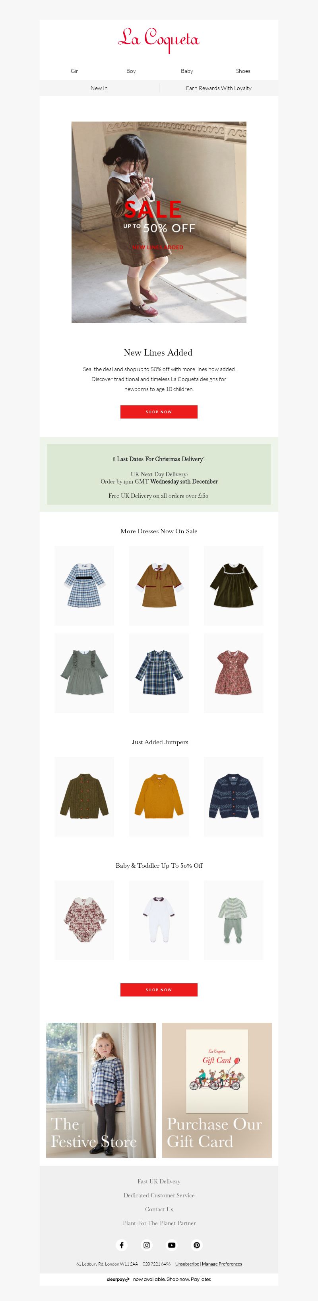This screenshot has width=318, height=1301.
Task: Open Earn Rewards With Loyalty link
Action: [219, 88]
